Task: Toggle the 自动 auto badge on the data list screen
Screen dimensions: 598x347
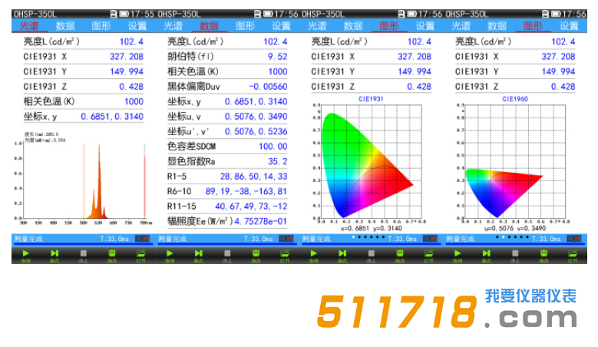Action: (x=286, y=239)
